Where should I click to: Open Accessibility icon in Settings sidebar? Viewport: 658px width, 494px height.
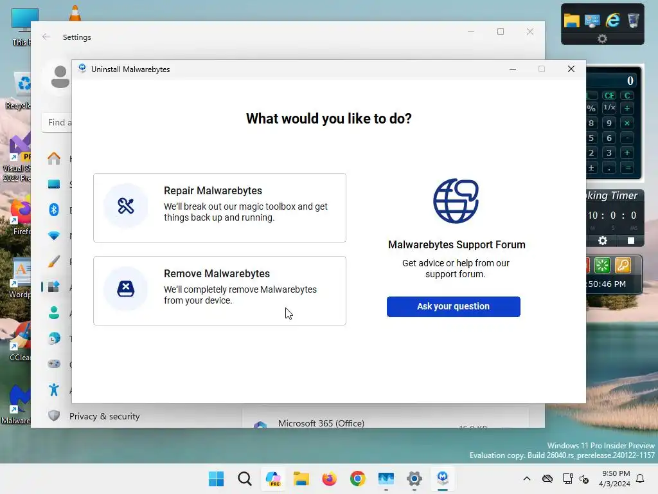click(54, 390)
